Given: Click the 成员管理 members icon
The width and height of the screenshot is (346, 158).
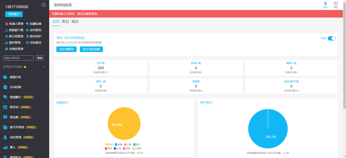Looking at the screenshot, I should point(5,137).
